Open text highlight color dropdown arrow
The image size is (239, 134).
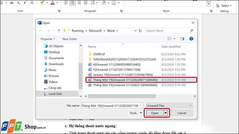[x=47, y=3]
